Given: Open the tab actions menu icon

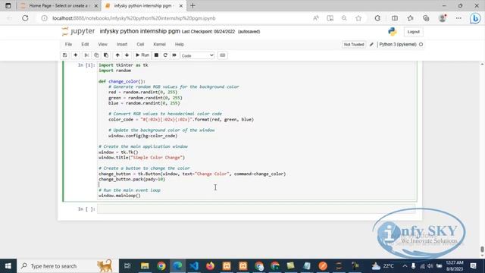Looking at the screenshot, I should (x=8, y=5).
